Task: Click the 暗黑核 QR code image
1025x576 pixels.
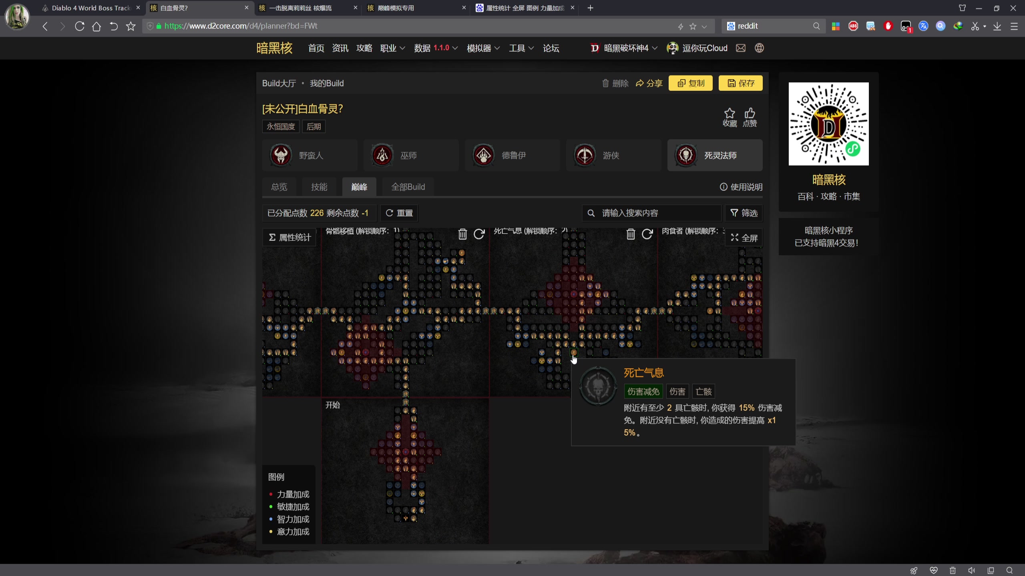Action: point(828,124)
